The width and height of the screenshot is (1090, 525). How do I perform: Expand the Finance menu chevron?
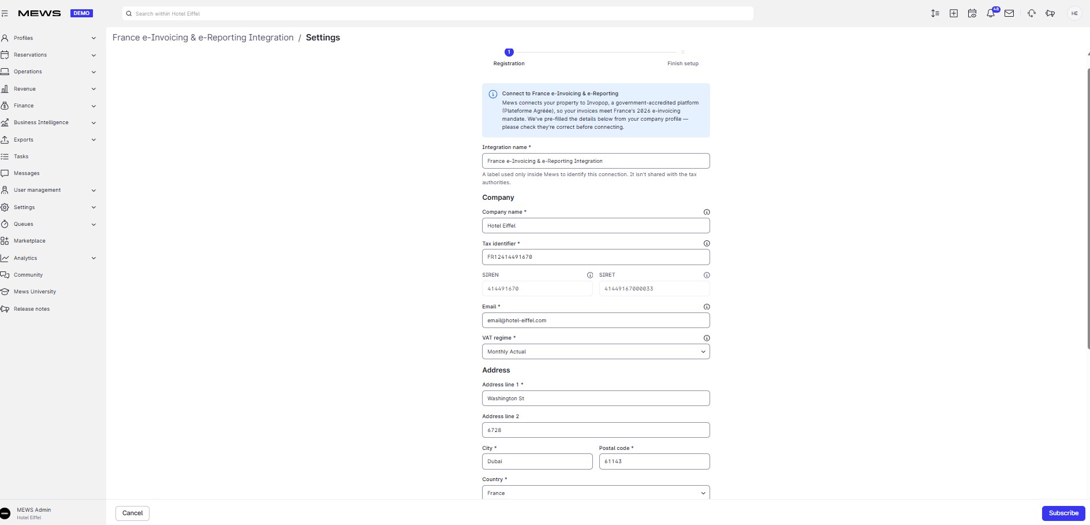(x=94, y=106)
